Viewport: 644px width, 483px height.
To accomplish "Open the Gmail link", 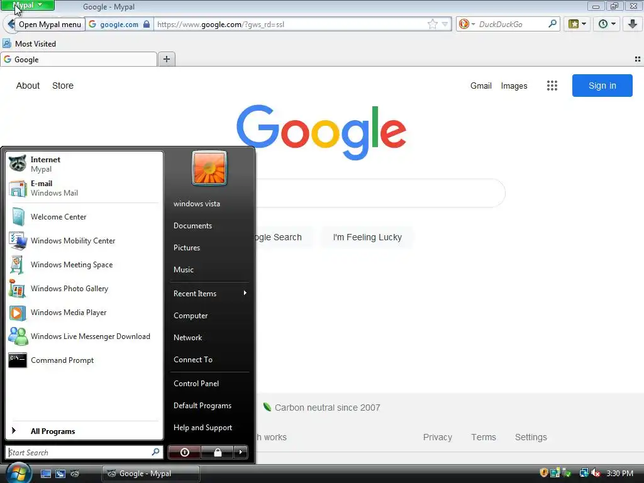I will point(481,86).
